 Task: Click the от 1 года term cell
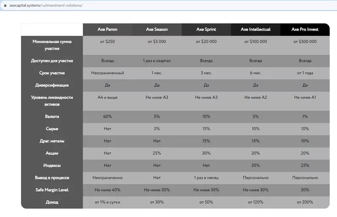coord(305,73)
